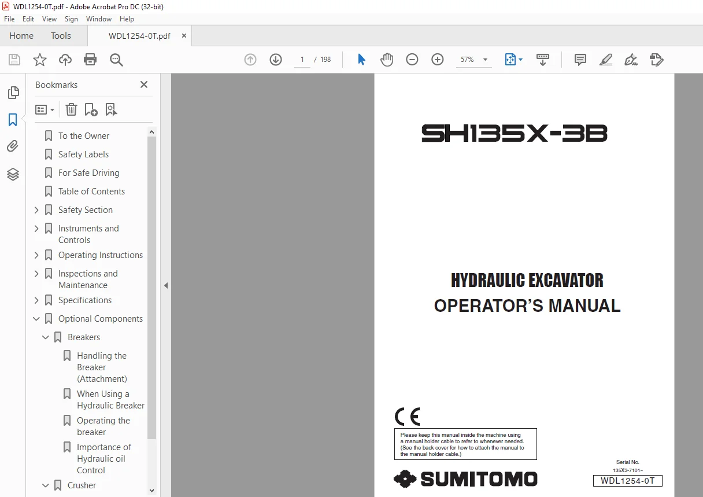The width and height of the screenshot is (703, 497).
Task: Open the Help menu
Action: pyautogui.click(x=127, y=19)
